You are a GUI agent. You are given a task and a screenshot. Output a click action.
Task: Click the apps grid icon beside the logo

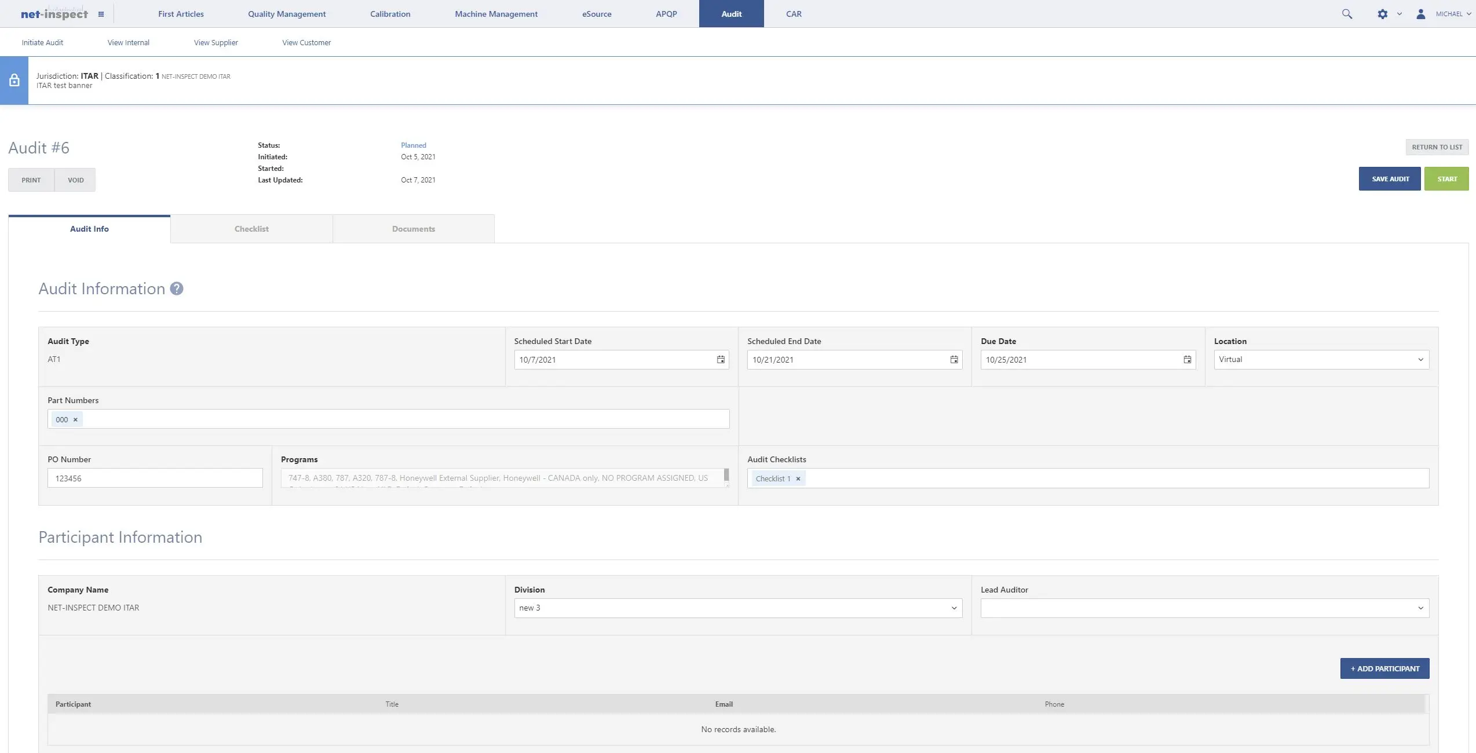[101, 13]
